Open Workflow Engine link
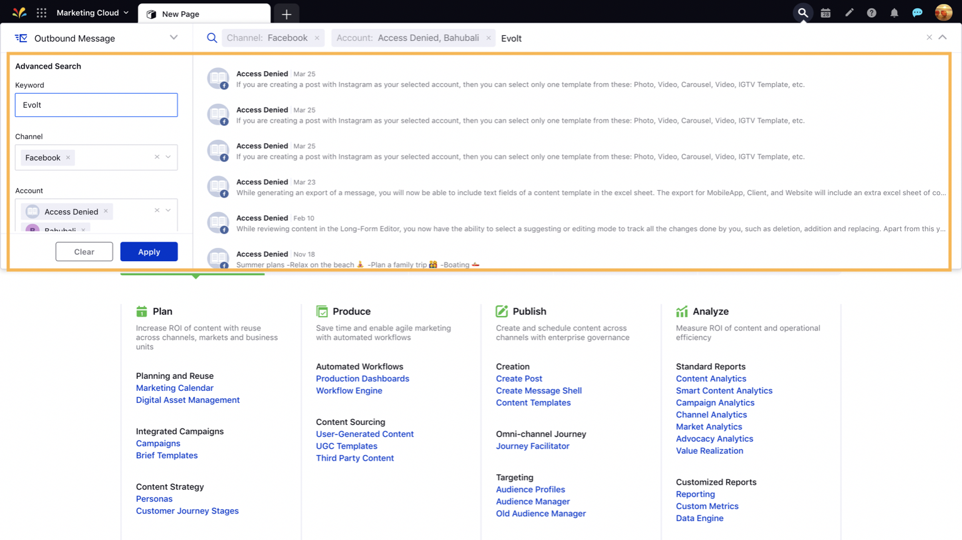The image size is (962, 540). click(349, 391)
